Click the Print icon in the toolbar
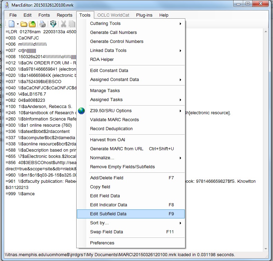 click(x=43, y=24)
